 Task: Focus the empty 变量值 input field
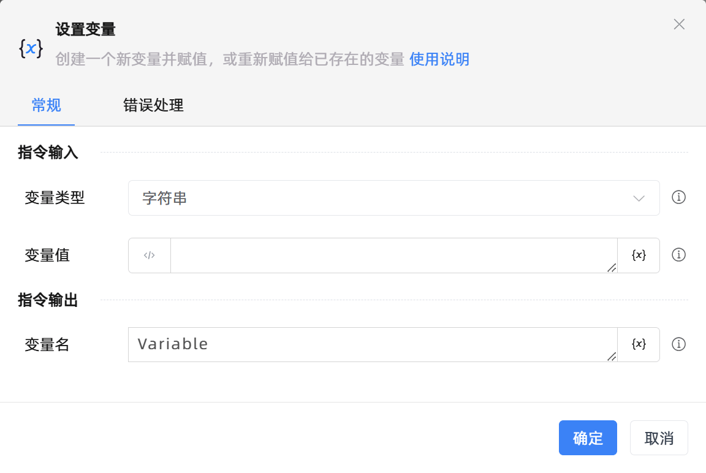(x=392, y=255)
